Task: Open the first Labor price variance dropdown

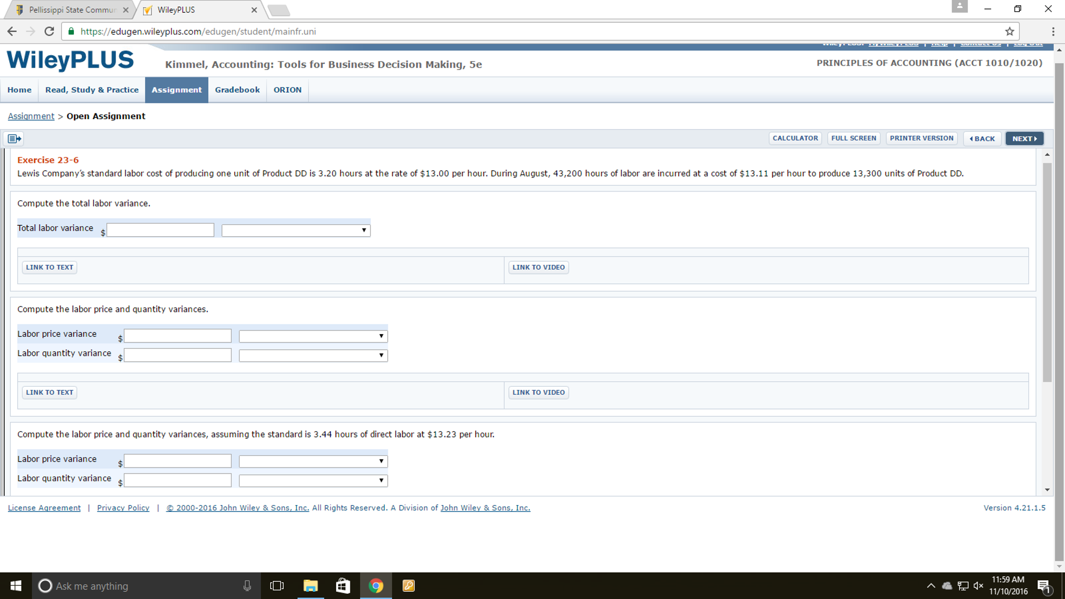Action: pos(313,336)
